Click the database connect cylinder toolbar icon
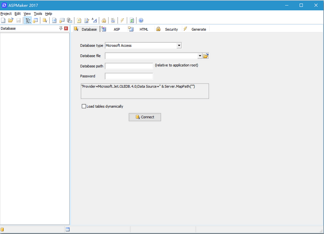 [x=45, y=20]
